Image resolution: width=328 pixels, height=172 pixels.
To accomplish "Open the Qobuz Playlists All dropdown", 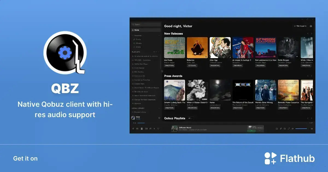I will (191, 118).
